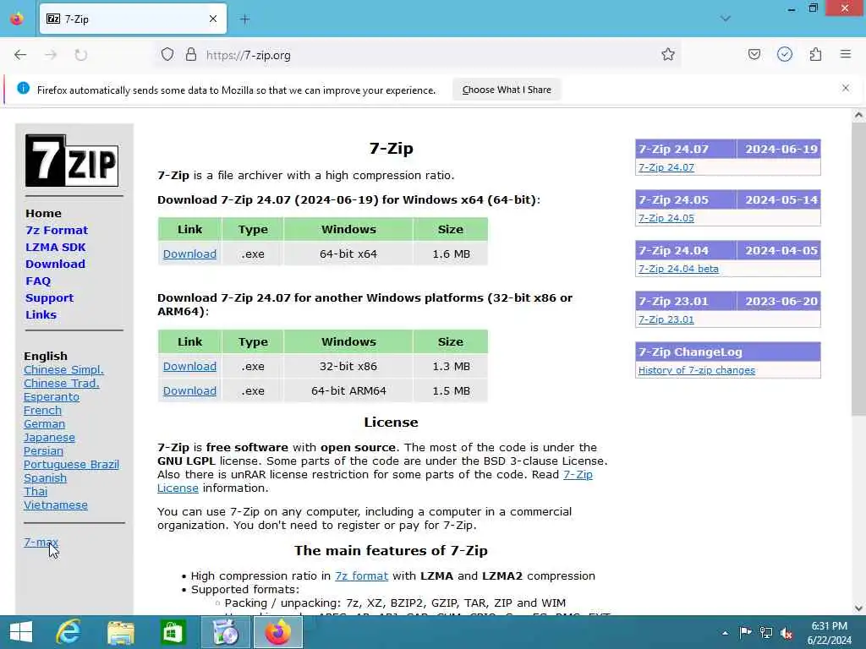Click the Action Center flag tray icon
The image size is (866, 649).
coord(745,633)
